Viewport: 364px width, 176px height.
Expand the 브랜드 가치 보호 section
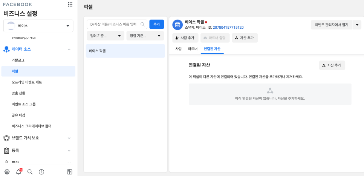point(69,138)
